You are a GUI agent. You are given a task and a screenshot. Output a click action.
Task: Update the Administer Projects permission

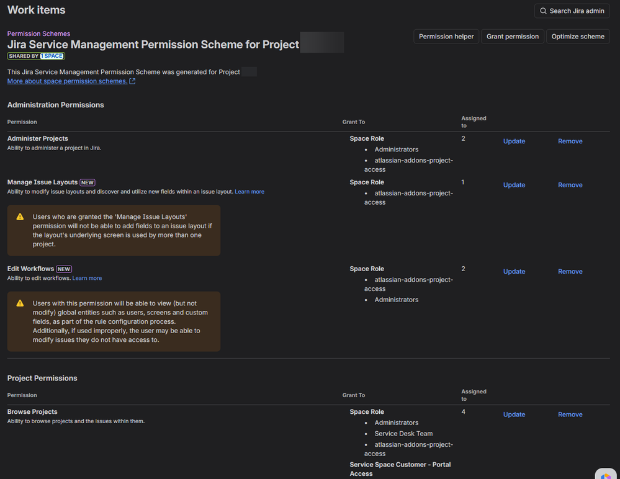coord(514,141)
